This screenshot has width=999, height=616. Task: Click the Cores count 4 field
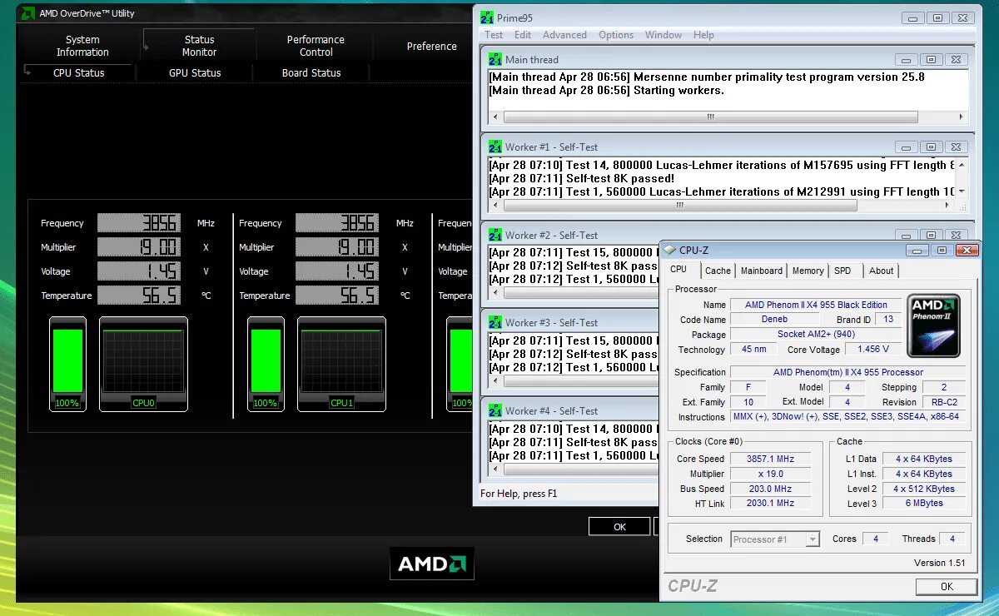pyautogui.click(x=875, y=539)
